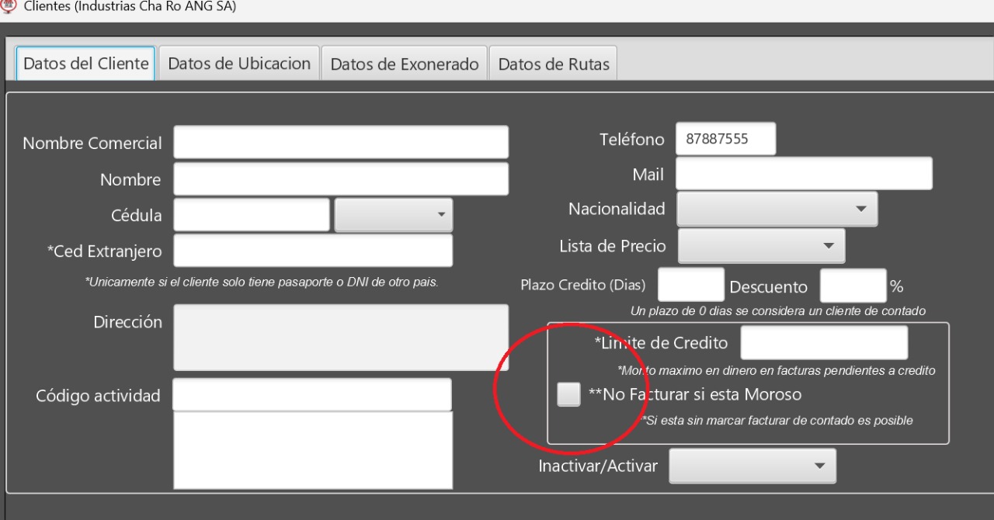Click the Plazo Credito (Dias) field

(x=690, y=285)
